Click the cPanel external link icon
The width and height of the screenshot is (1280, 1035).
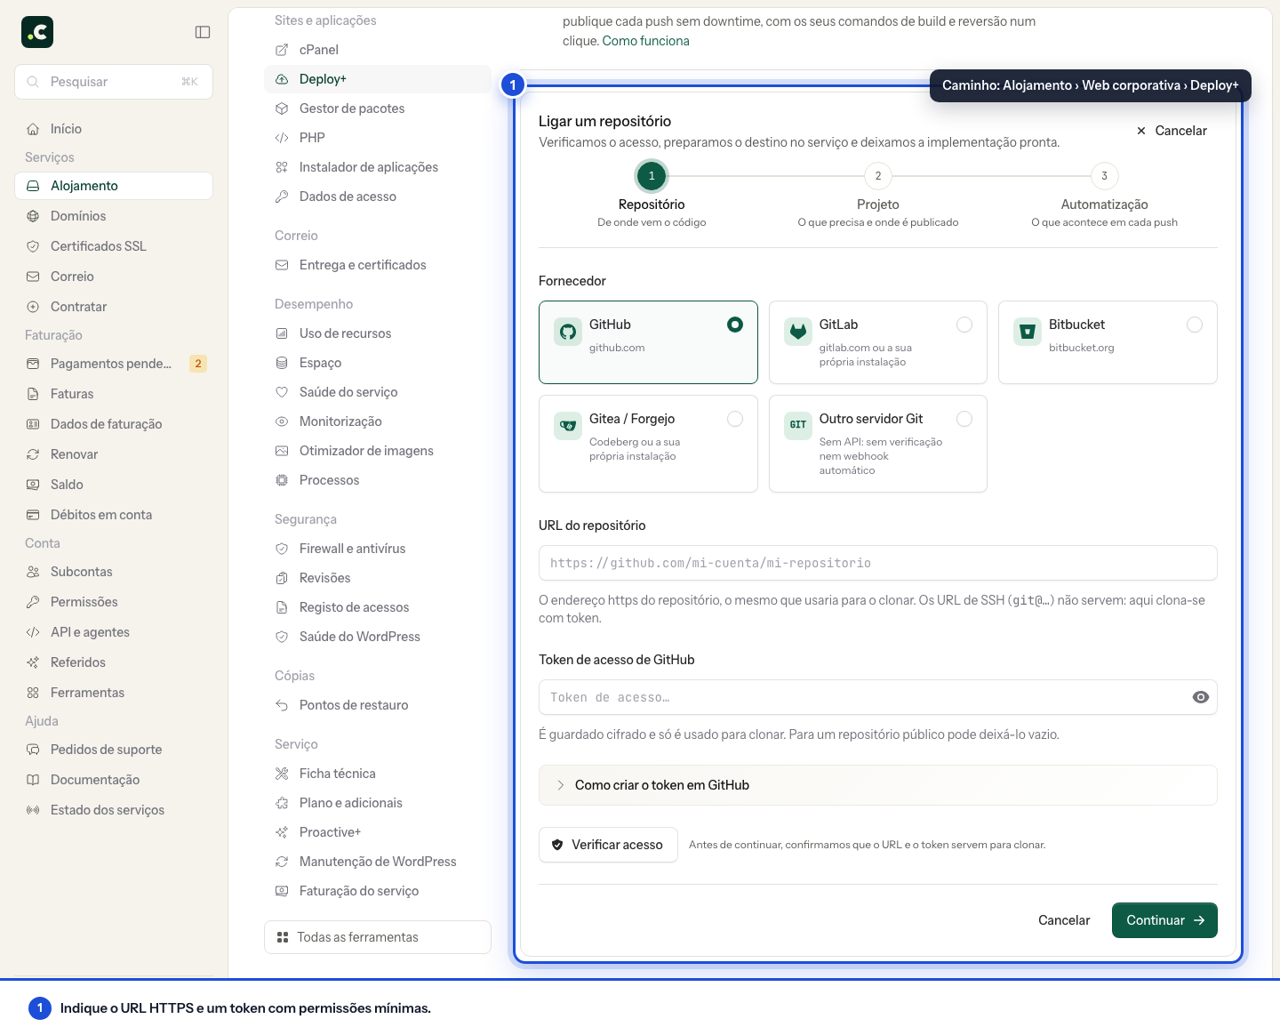(x=282, y=50)
